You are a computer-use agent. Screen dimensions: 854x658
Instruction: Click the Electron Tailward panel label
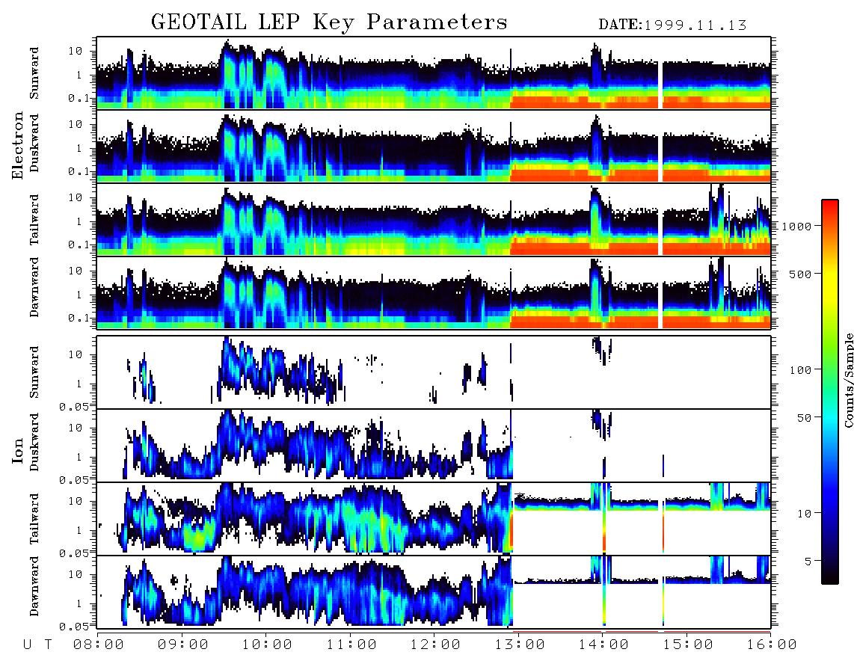click(x=34, y=219)
